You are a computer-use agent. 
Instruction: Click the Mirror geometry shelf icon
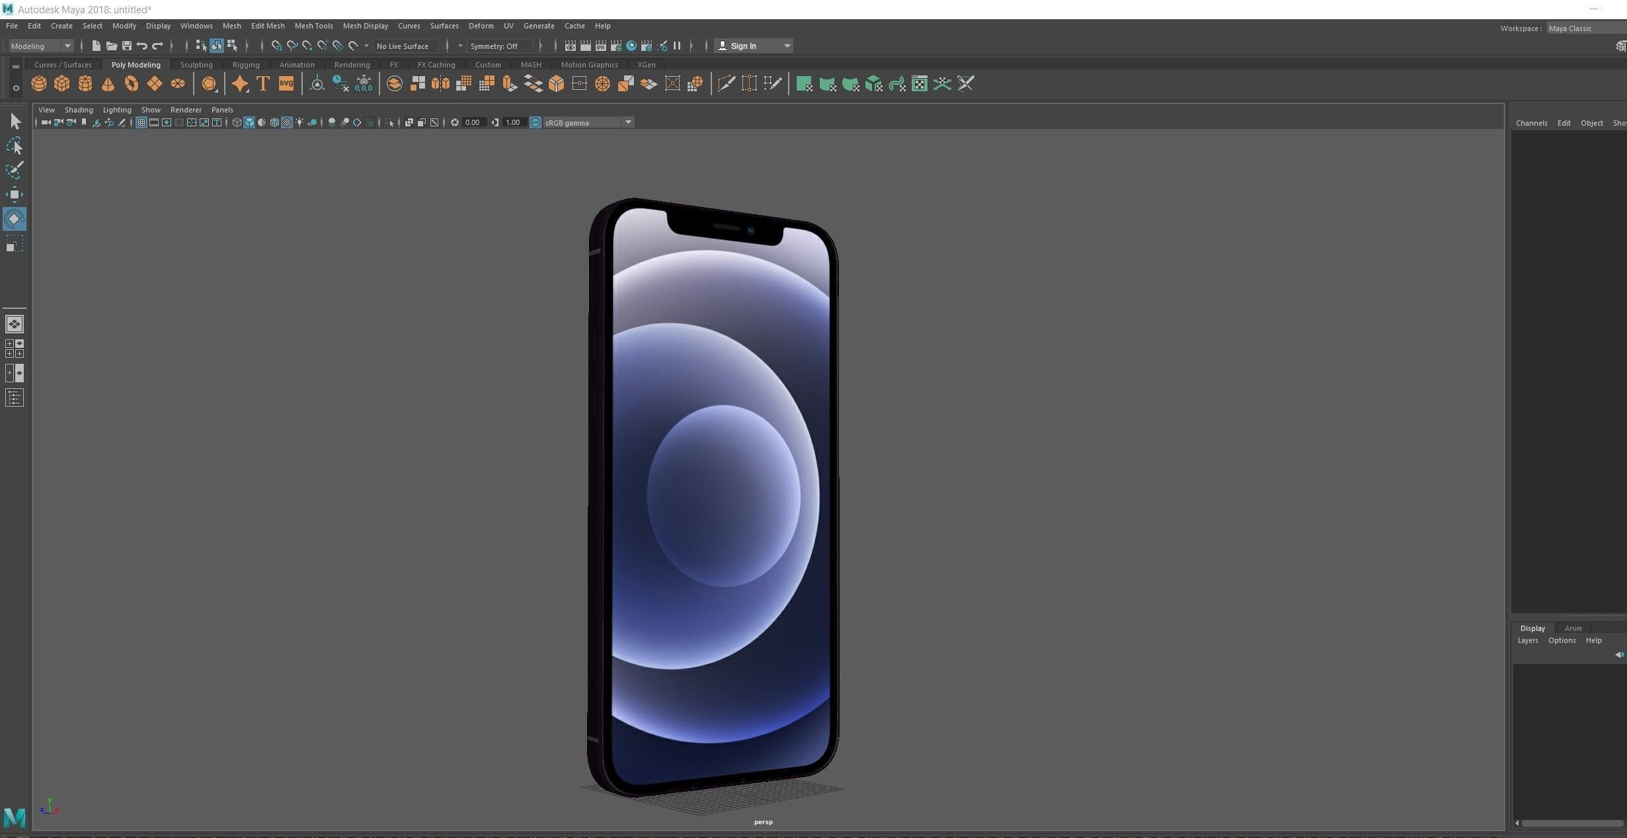440,84
